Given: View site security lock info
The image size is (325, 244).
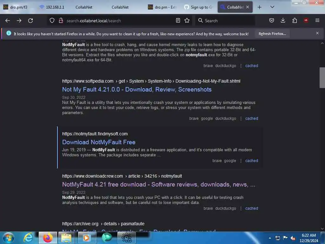Looking at the screenshot, I should 61,20.
